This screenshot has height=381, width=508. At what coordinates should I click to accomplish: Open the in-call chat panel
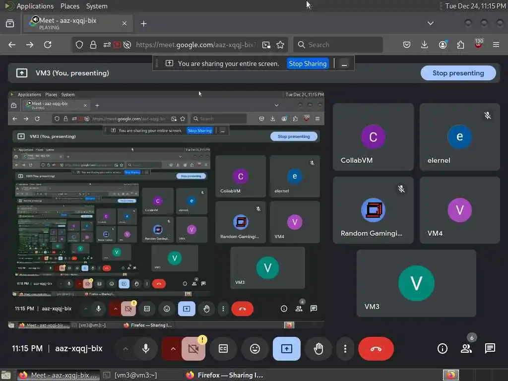click(490, 349)
